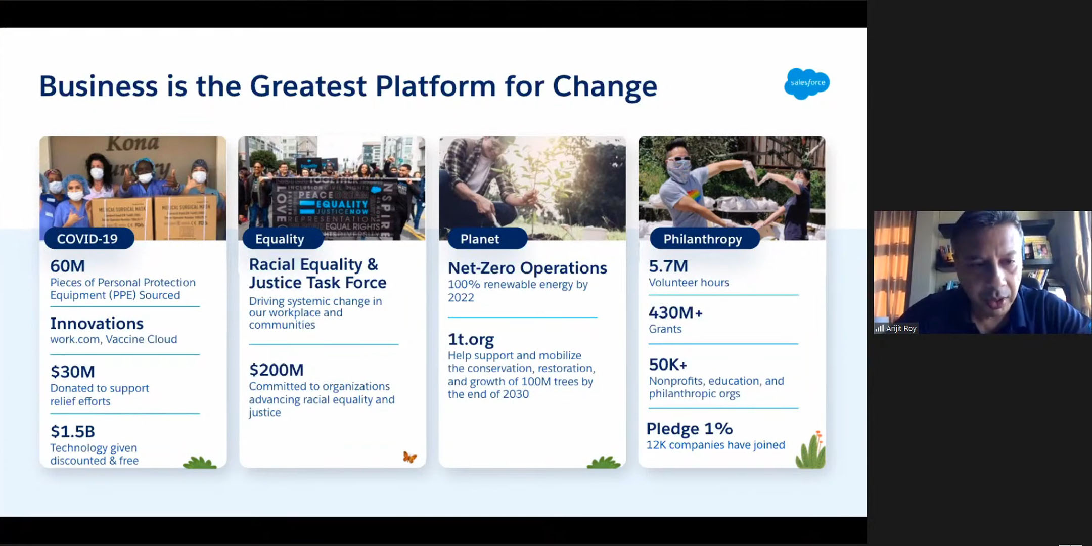Image resolution: width=1092 pixels, height=546 pixels.
Task: Click the orange butterfly on Equality card
Action: pyautogui.click(x=409, y=457)
